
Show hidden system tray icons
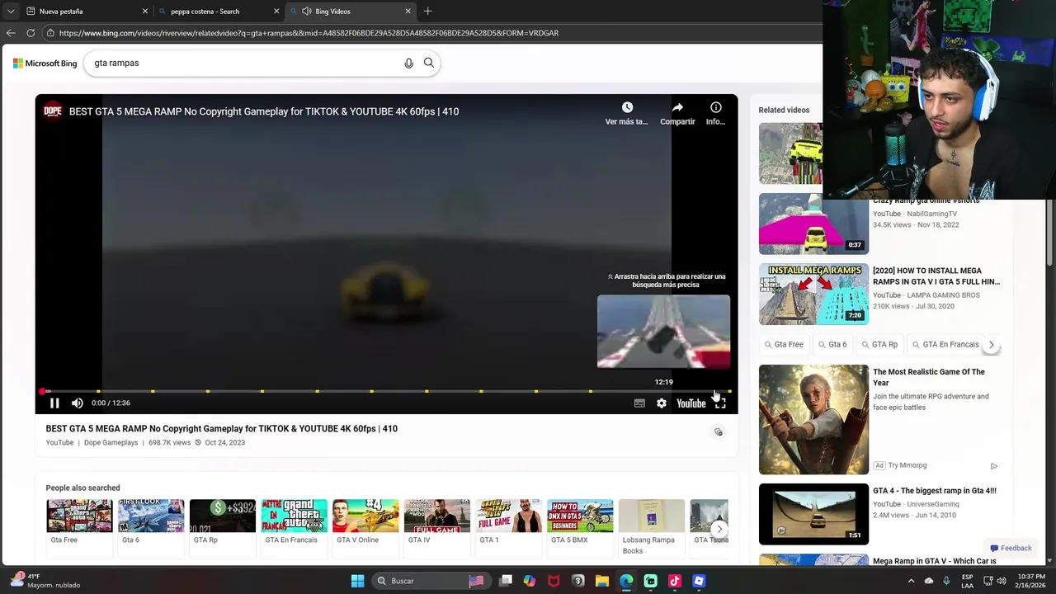(911, 581)
